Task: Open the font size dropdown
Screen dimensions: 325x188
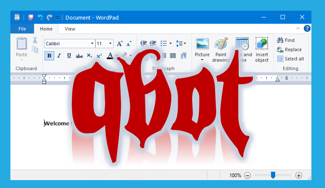Action: [110, 44]
